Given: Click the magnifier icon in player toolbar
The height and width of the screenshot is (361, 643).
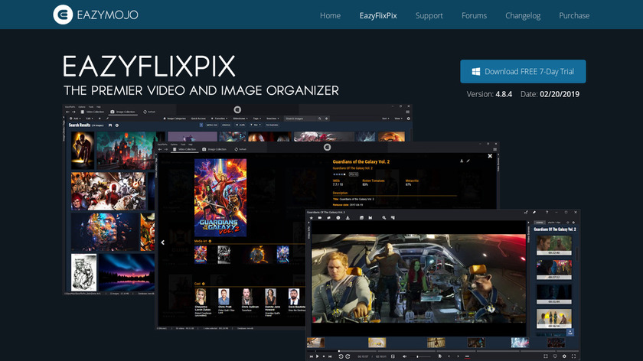Looking at the screenshot, I should point(384,217).
